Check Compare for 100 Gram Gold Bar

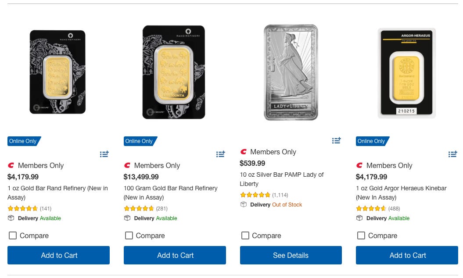(x=129, y=235)
